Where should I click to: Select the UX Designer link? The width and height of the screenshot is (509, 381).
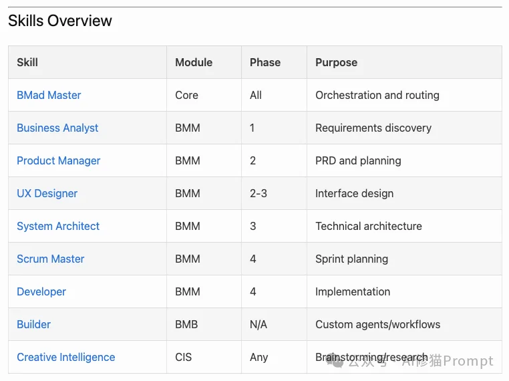(x=47, y=193)
